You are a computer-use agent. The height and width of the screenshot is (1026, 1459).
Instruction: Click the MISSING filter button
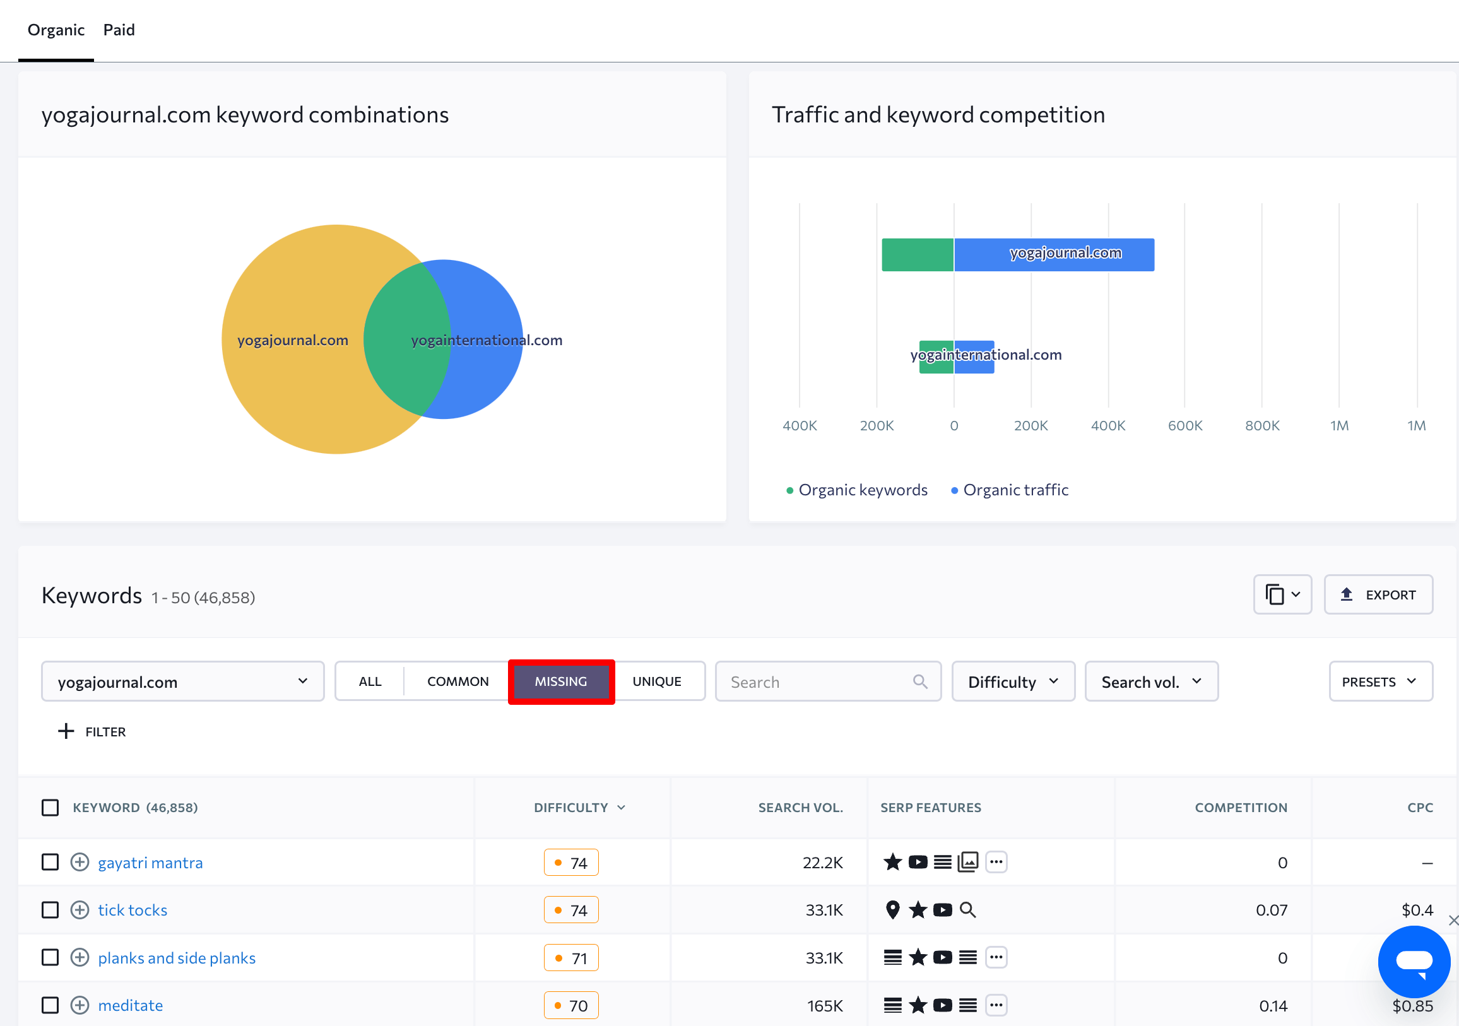(560, 681)
